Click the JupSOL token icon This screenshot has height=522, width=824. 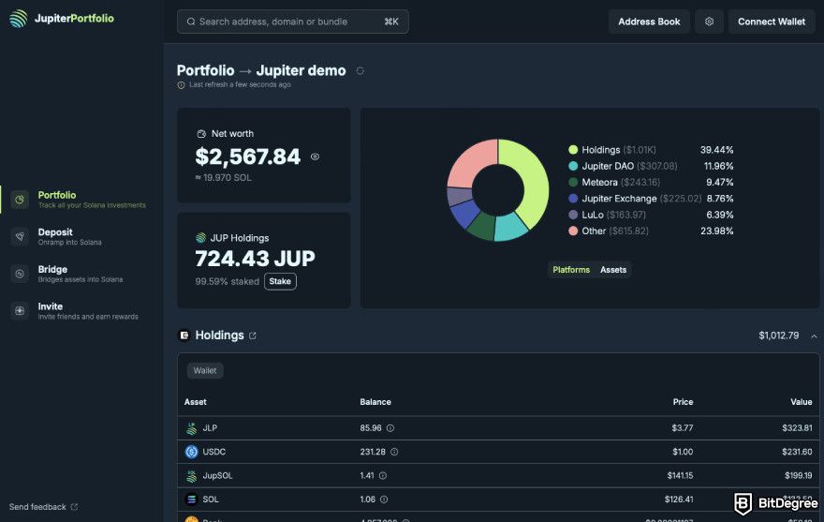(191, 476)
